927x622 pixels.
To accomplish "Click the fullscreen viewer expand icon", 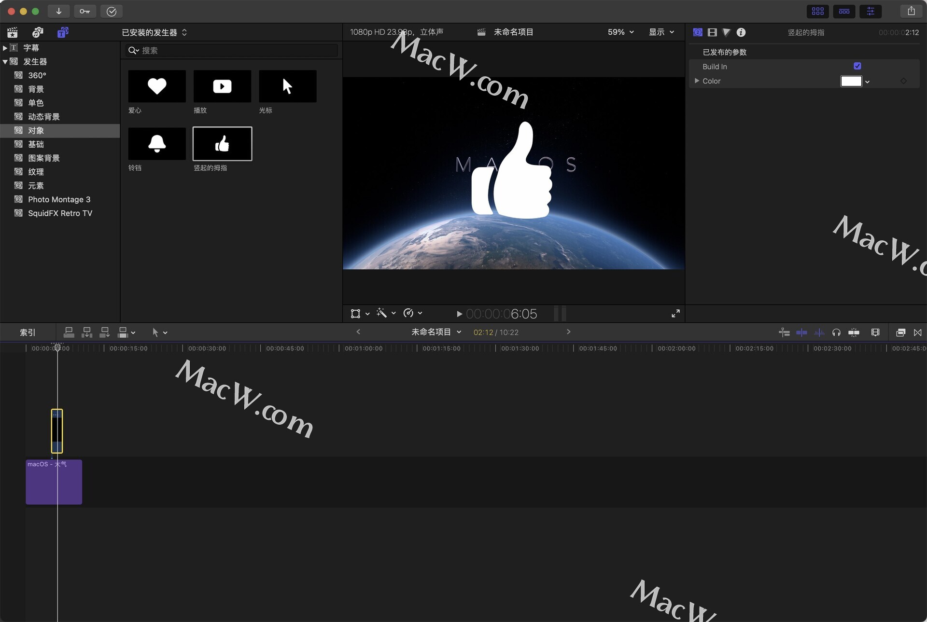I will coord(675,314).
